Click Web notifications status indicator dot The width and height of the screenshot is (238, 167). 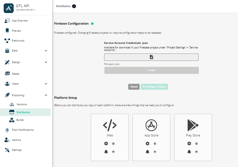point(113,152)
